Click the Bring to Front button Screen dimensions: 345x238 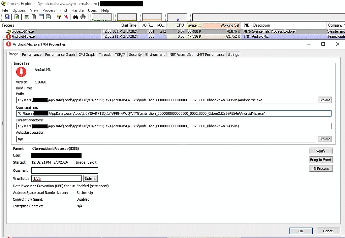pyautogui.click(x=321, y=160)
